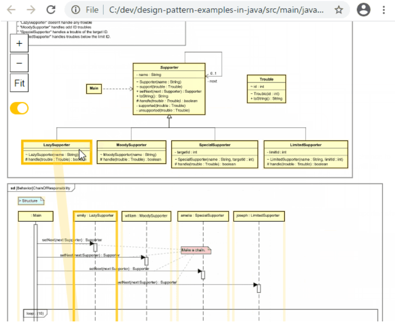Viewport: 395px width, 326px height.
Task: Bookmark this page with star icon
Action: point(339,10)
